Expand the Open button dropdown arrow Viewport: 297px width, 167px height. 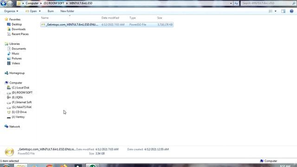40,11
